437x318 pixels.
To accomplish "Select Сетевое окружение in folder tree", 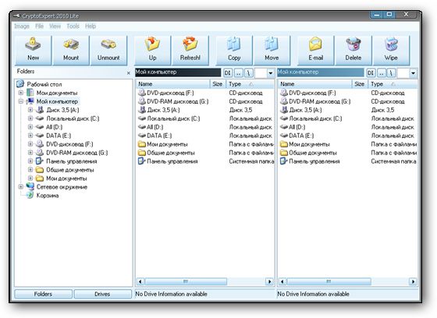I will click(62, 187).
